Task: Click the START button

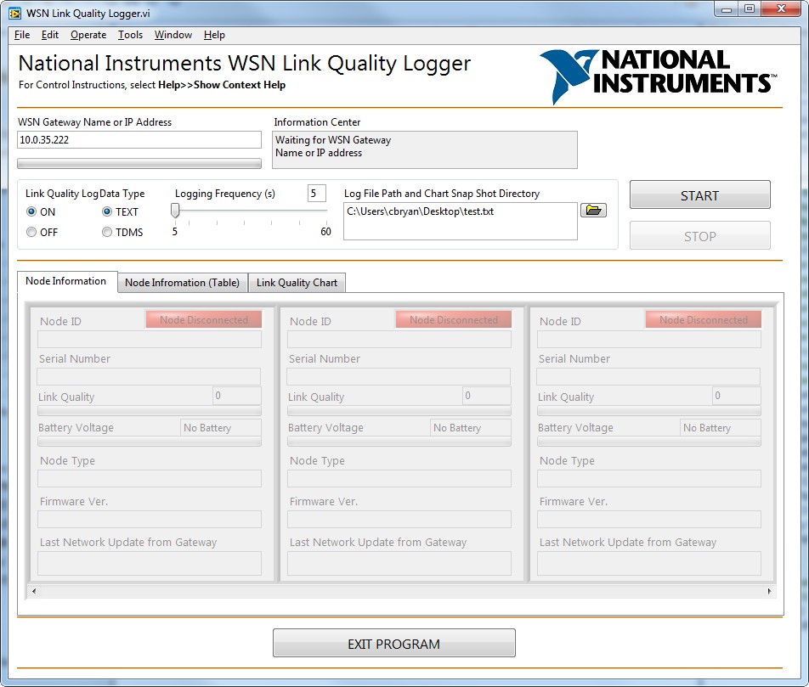Action: coord(699,195)
